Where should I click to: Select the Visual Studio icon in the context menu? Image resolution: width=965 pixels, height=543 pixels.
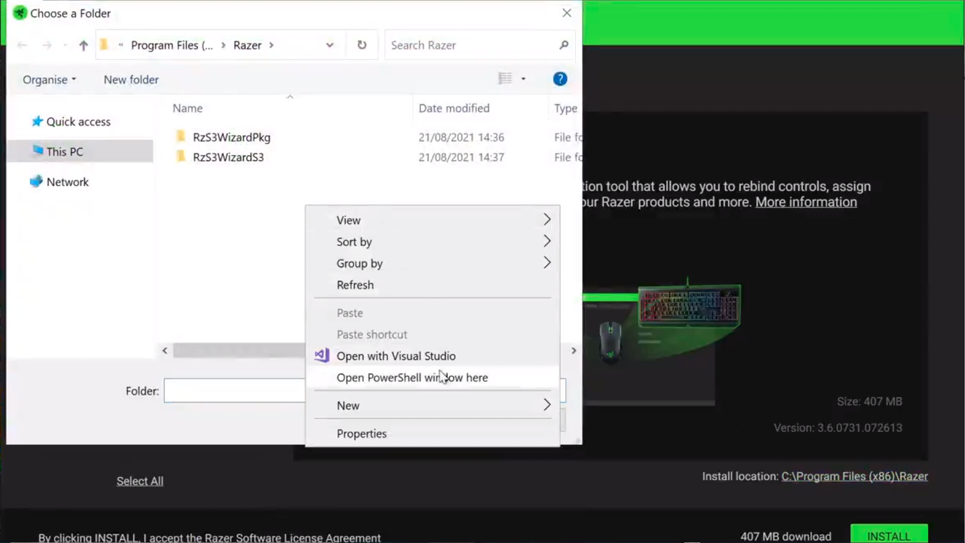pyautogui.click(x=320, y=355)
